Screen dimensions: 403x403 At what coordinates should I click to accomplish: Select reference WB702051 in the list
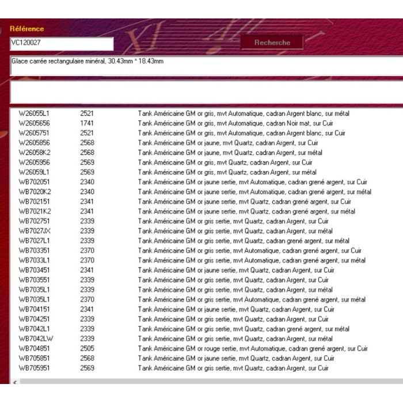tap(35, 182)
